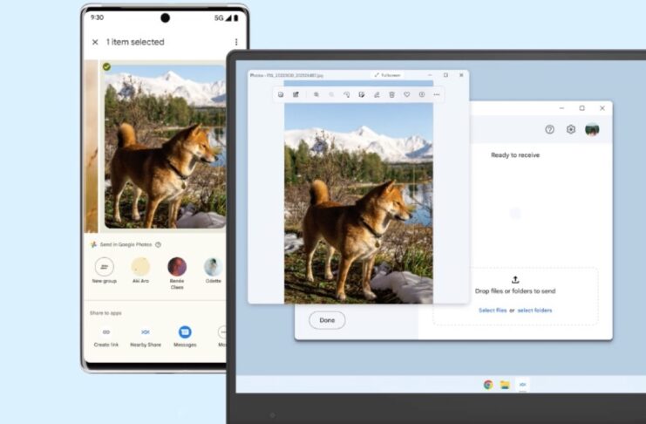Image resolution: width=646 pixels, height=424 pixels.
Task: Tap the Nearby Share icon on phone
Action: [x=146, y=332]
